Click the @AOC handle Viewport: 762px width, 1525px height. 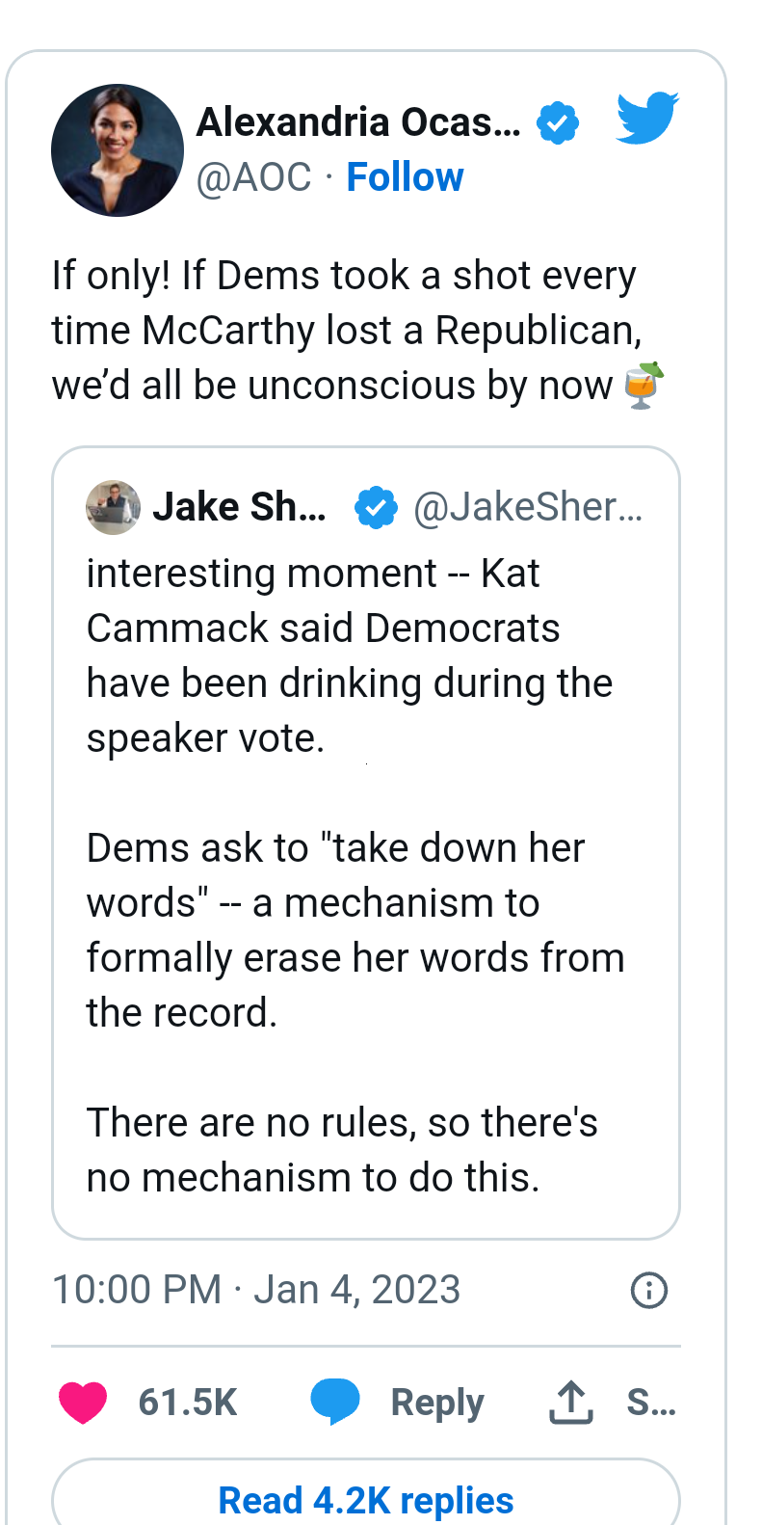pos(254,177)
